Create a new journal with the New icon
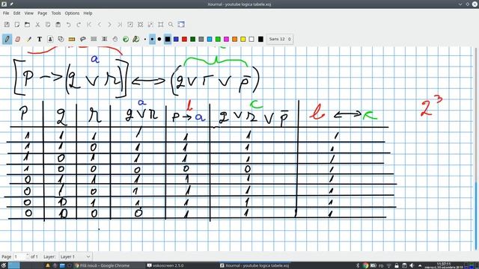The width and height of the screenshot is (479, 269). point(17,25)
